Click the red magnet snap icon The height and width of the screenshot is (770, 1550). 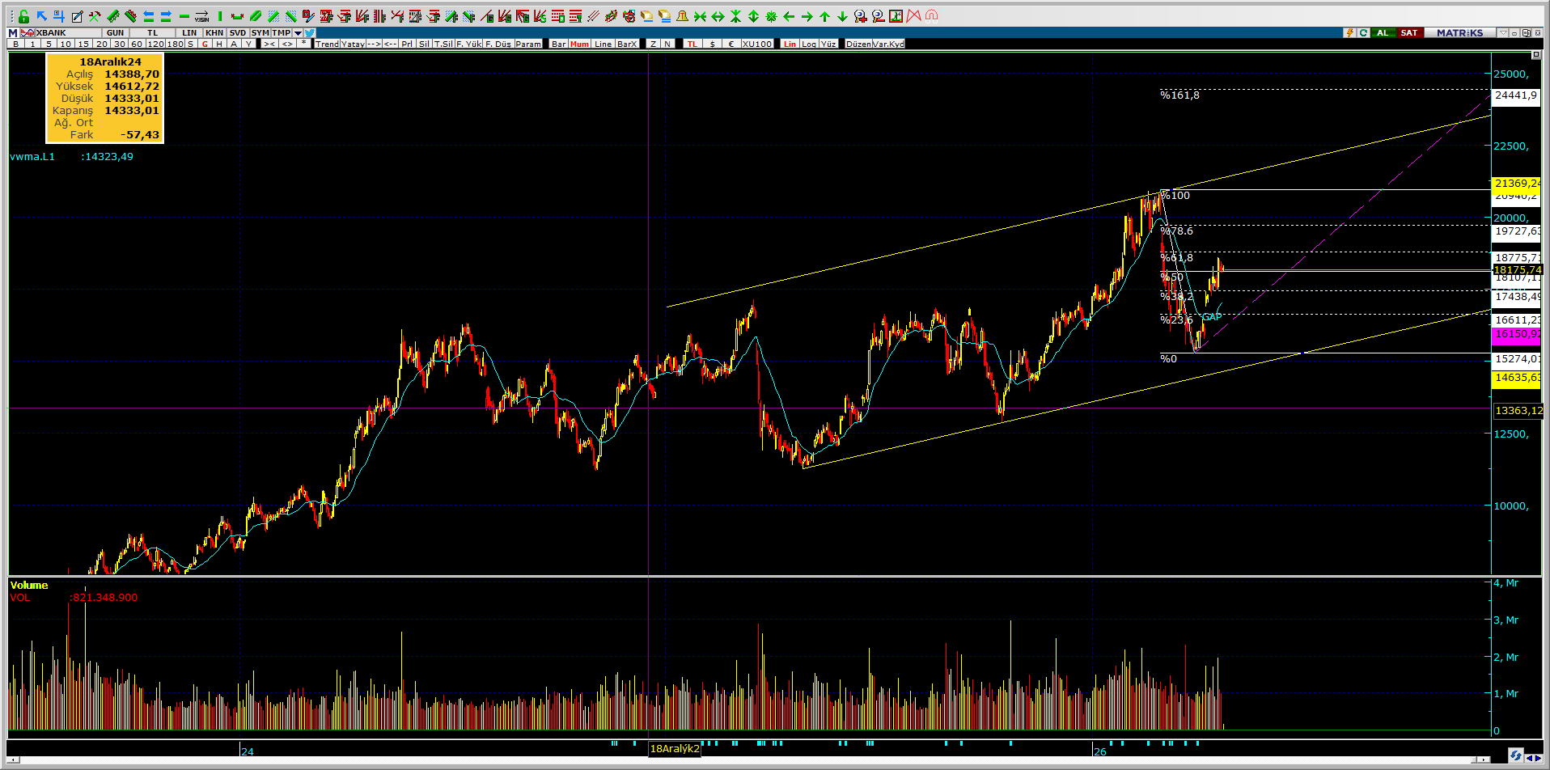click(931, 16)
